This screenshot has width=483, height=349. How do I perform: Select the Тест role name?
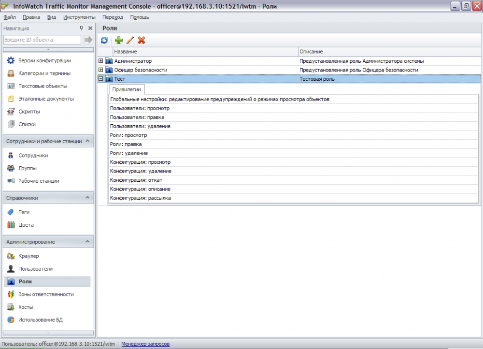point(119,79)
